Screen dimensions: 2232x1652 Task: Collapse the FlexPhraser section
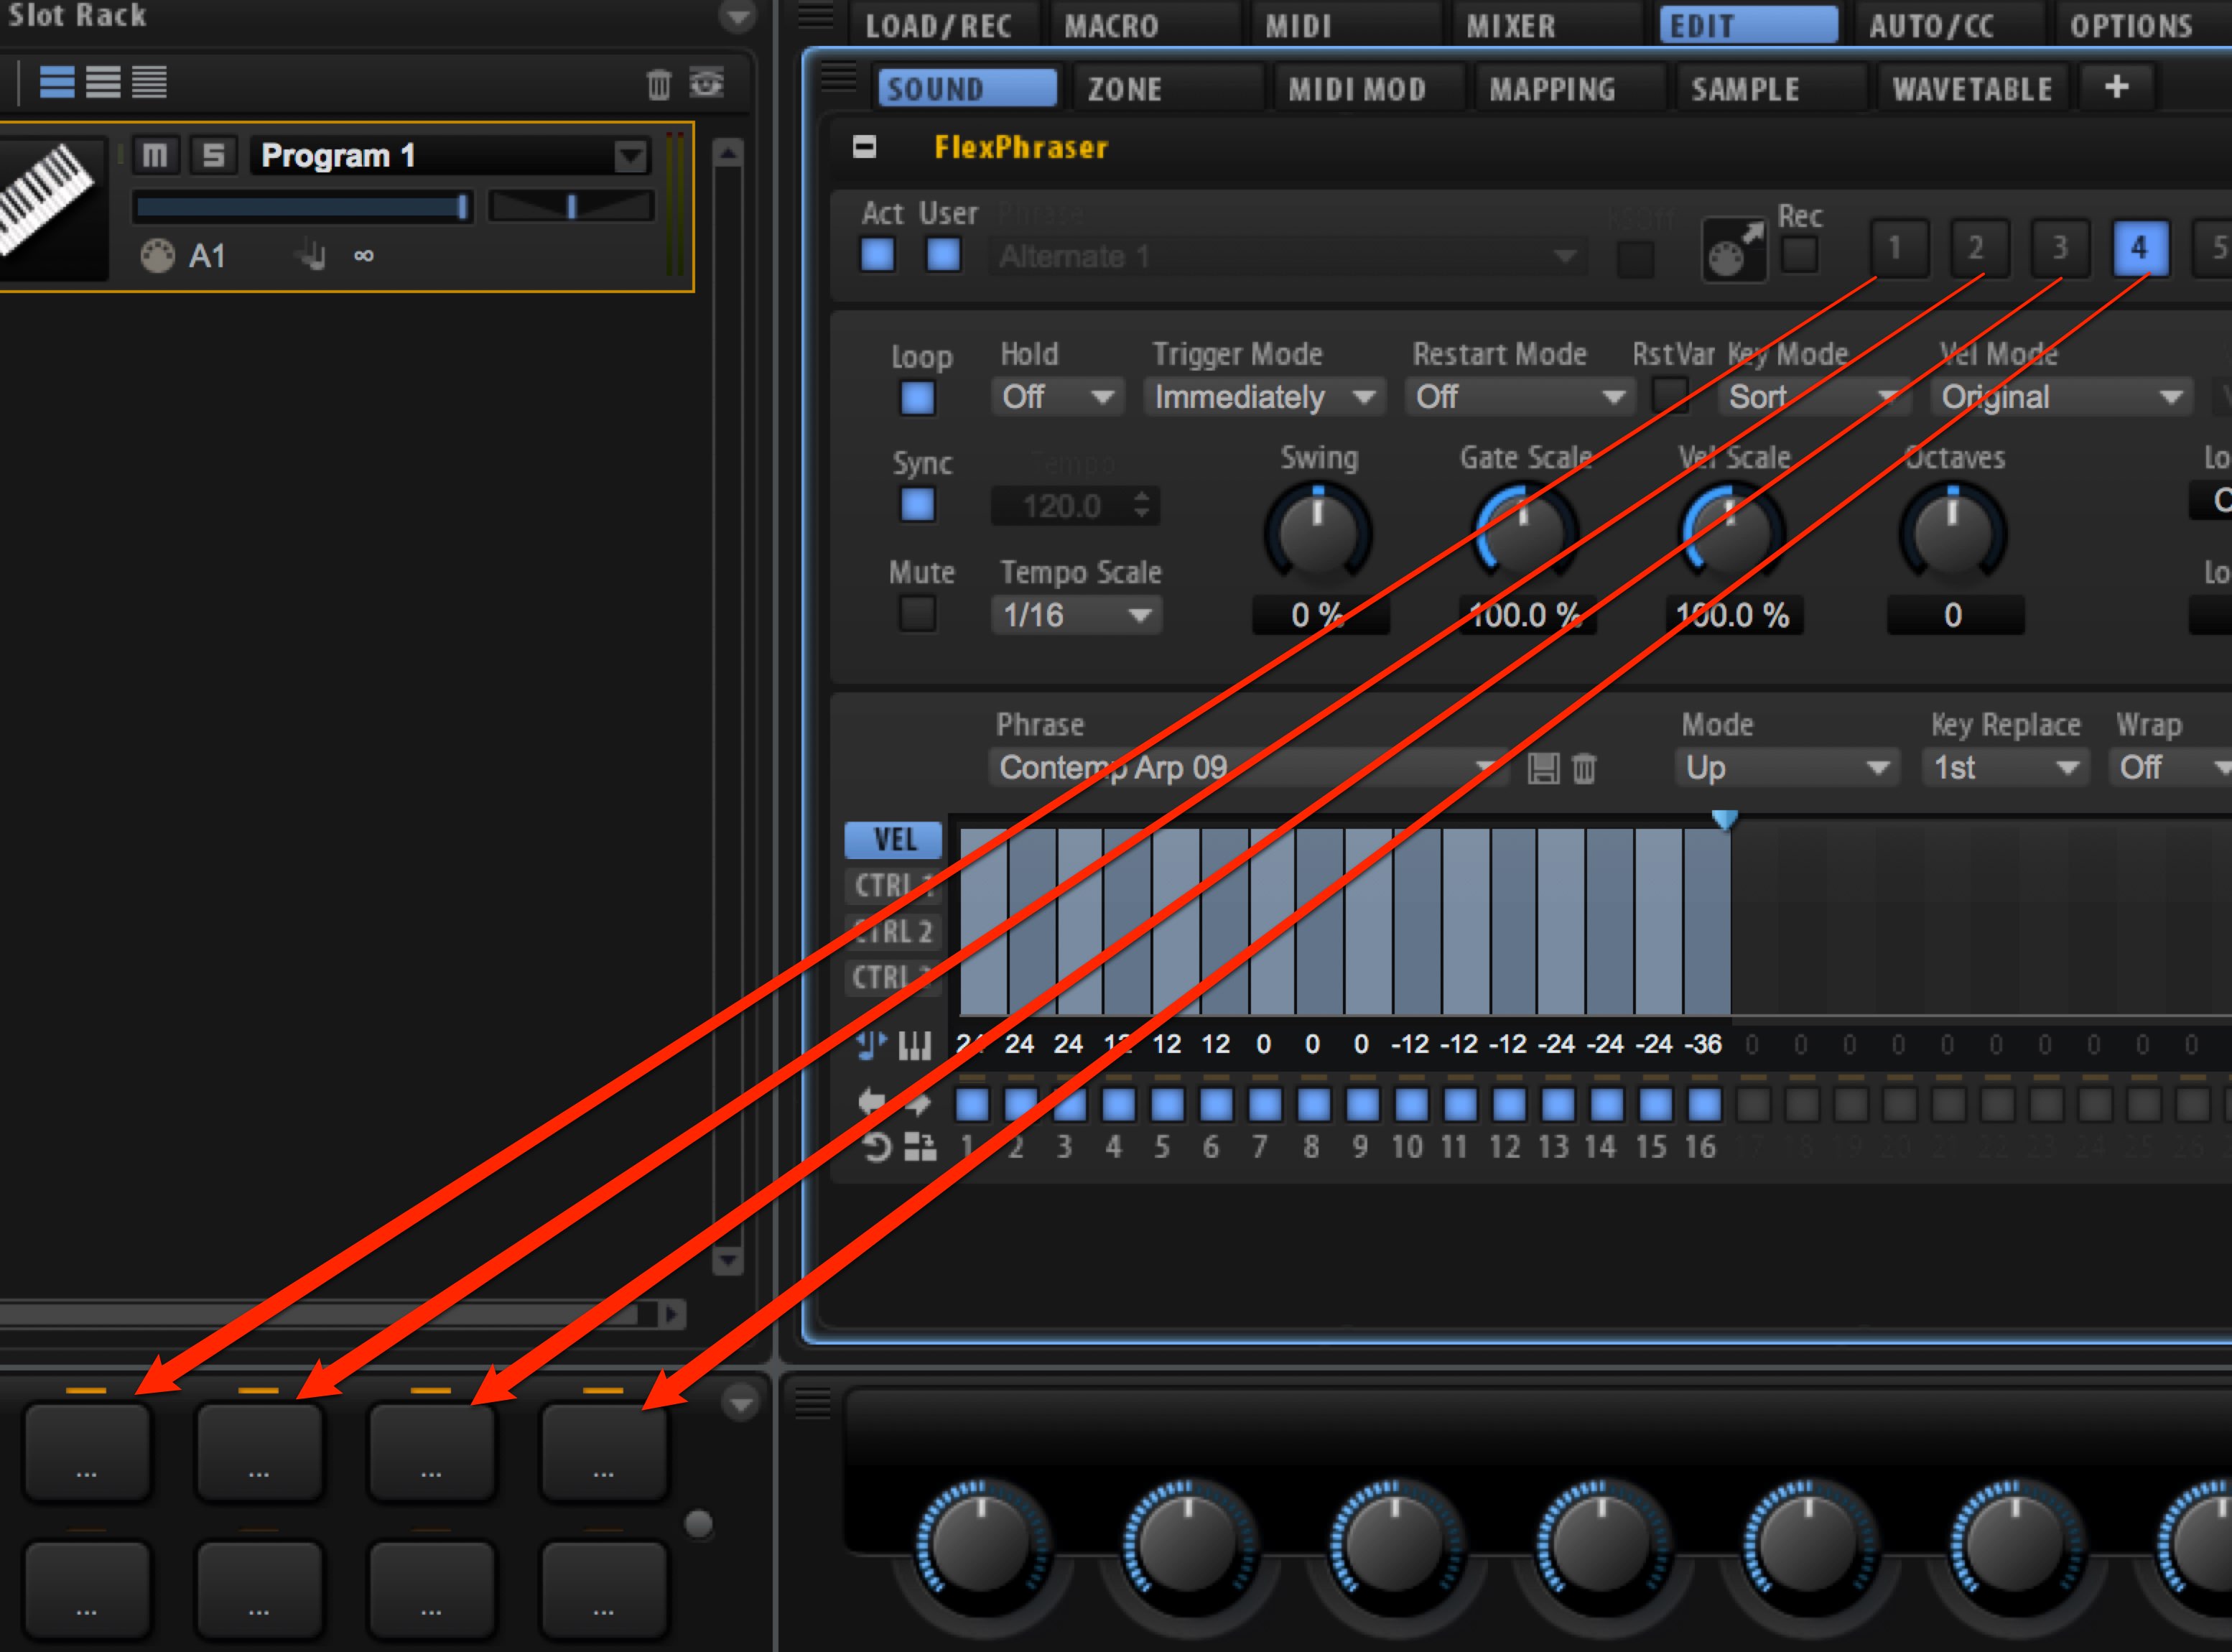pyautogui.click(x=865, y=147)
